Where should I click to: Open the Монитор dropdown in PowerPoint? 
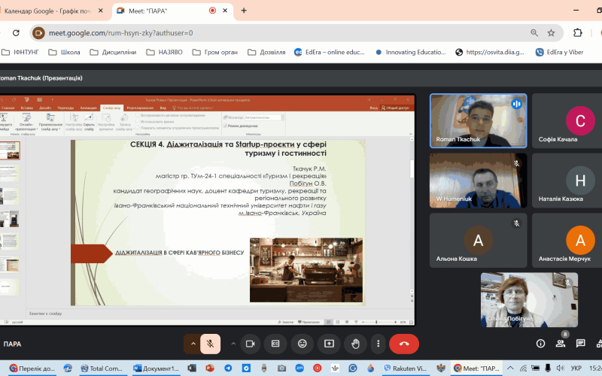[264, 117]
